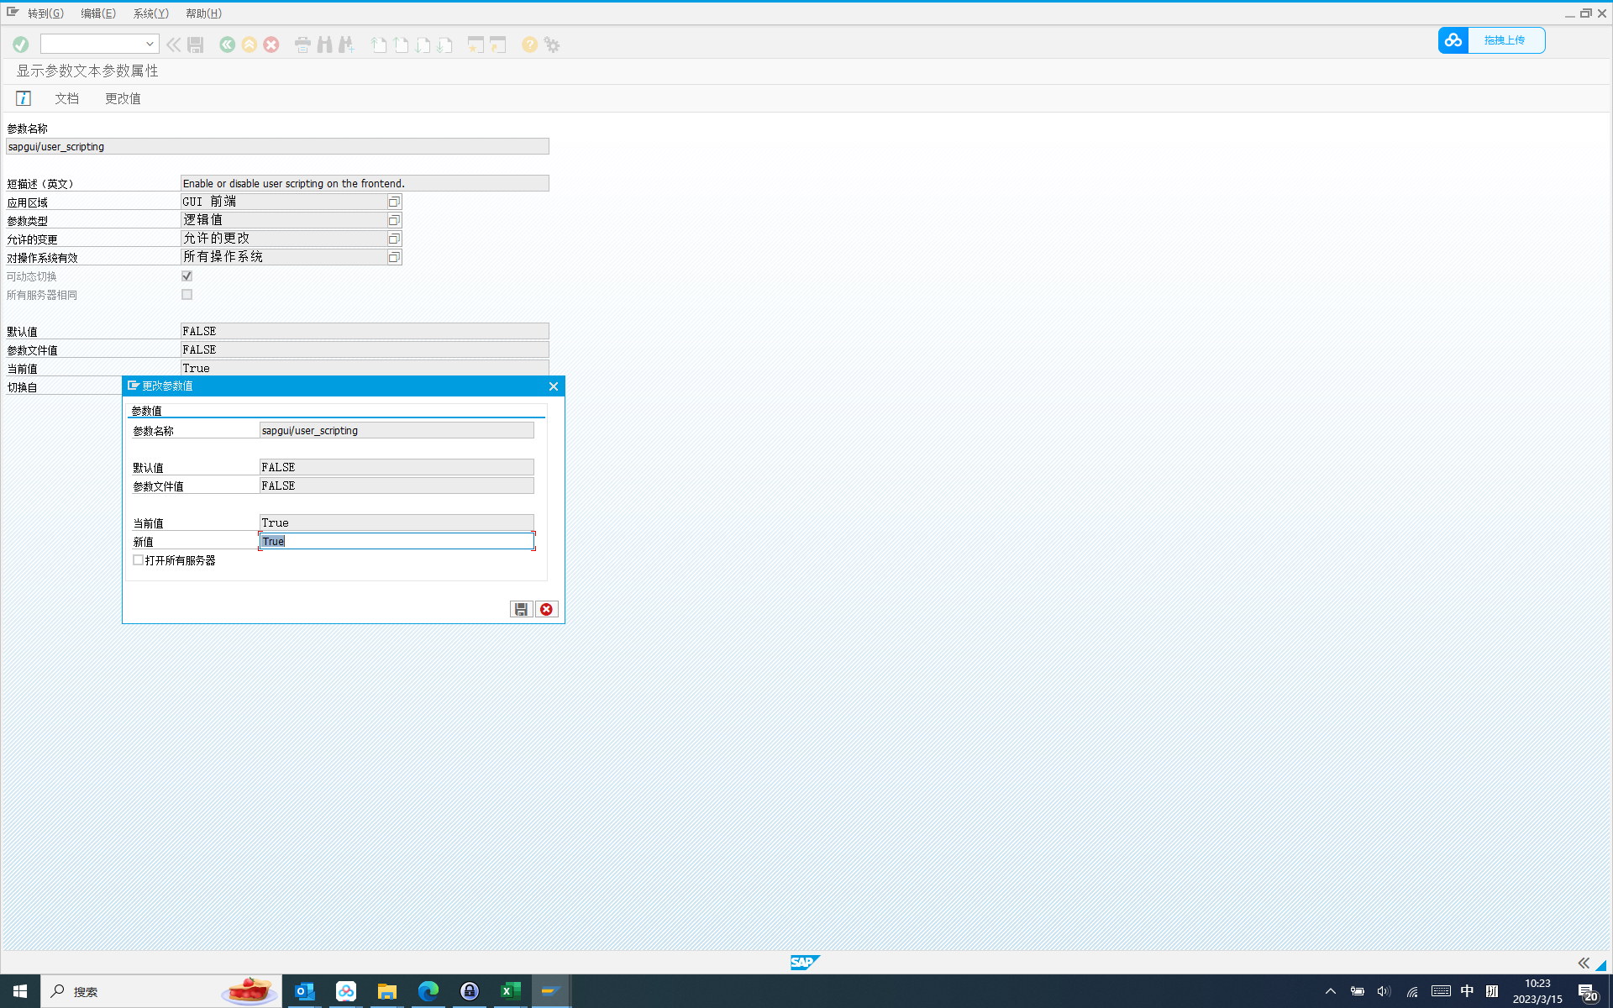The height and width of the screenshot is (1008, 1613).
Task: Click the 文档 button
Action: click(x=67, y=98)
